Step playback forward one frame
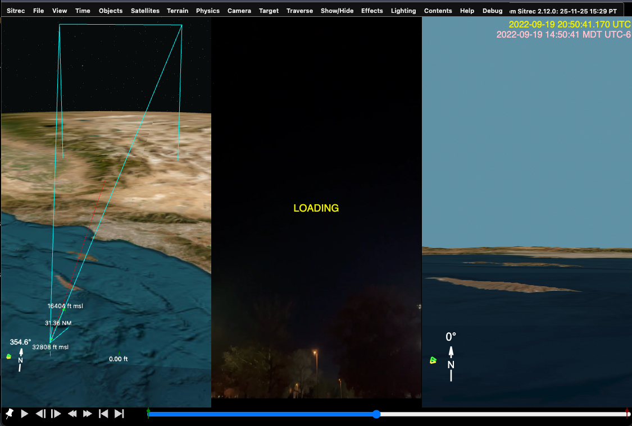This screenshot has width=632, height=426. coord(56,414)
